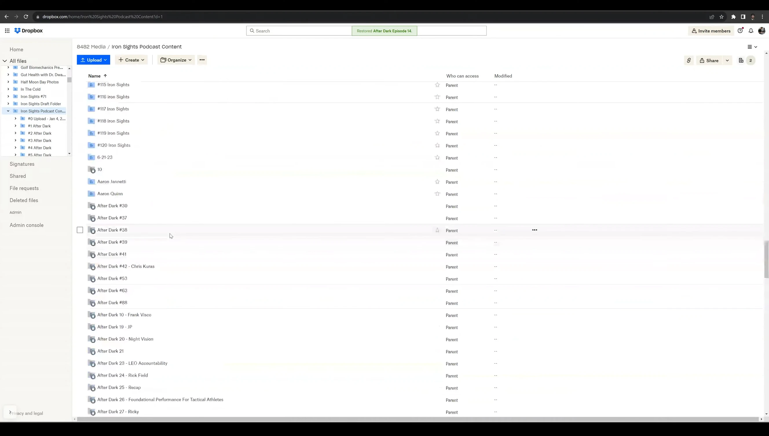Go back with the browser back arrow

point(7,17)
